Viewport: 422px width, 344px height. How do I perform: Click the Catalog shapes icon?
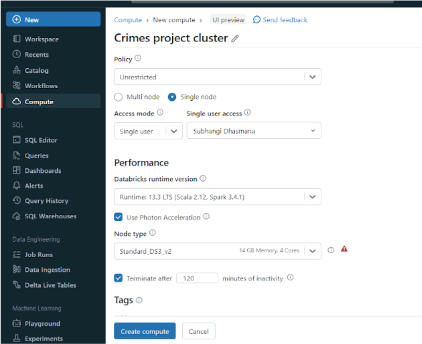(17, 69)
